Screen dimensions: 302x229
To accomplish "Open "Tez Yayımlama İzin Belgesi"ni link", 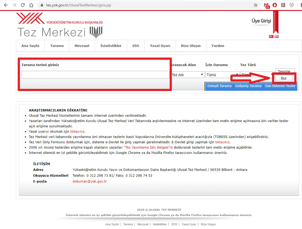I will click(148, 148).
